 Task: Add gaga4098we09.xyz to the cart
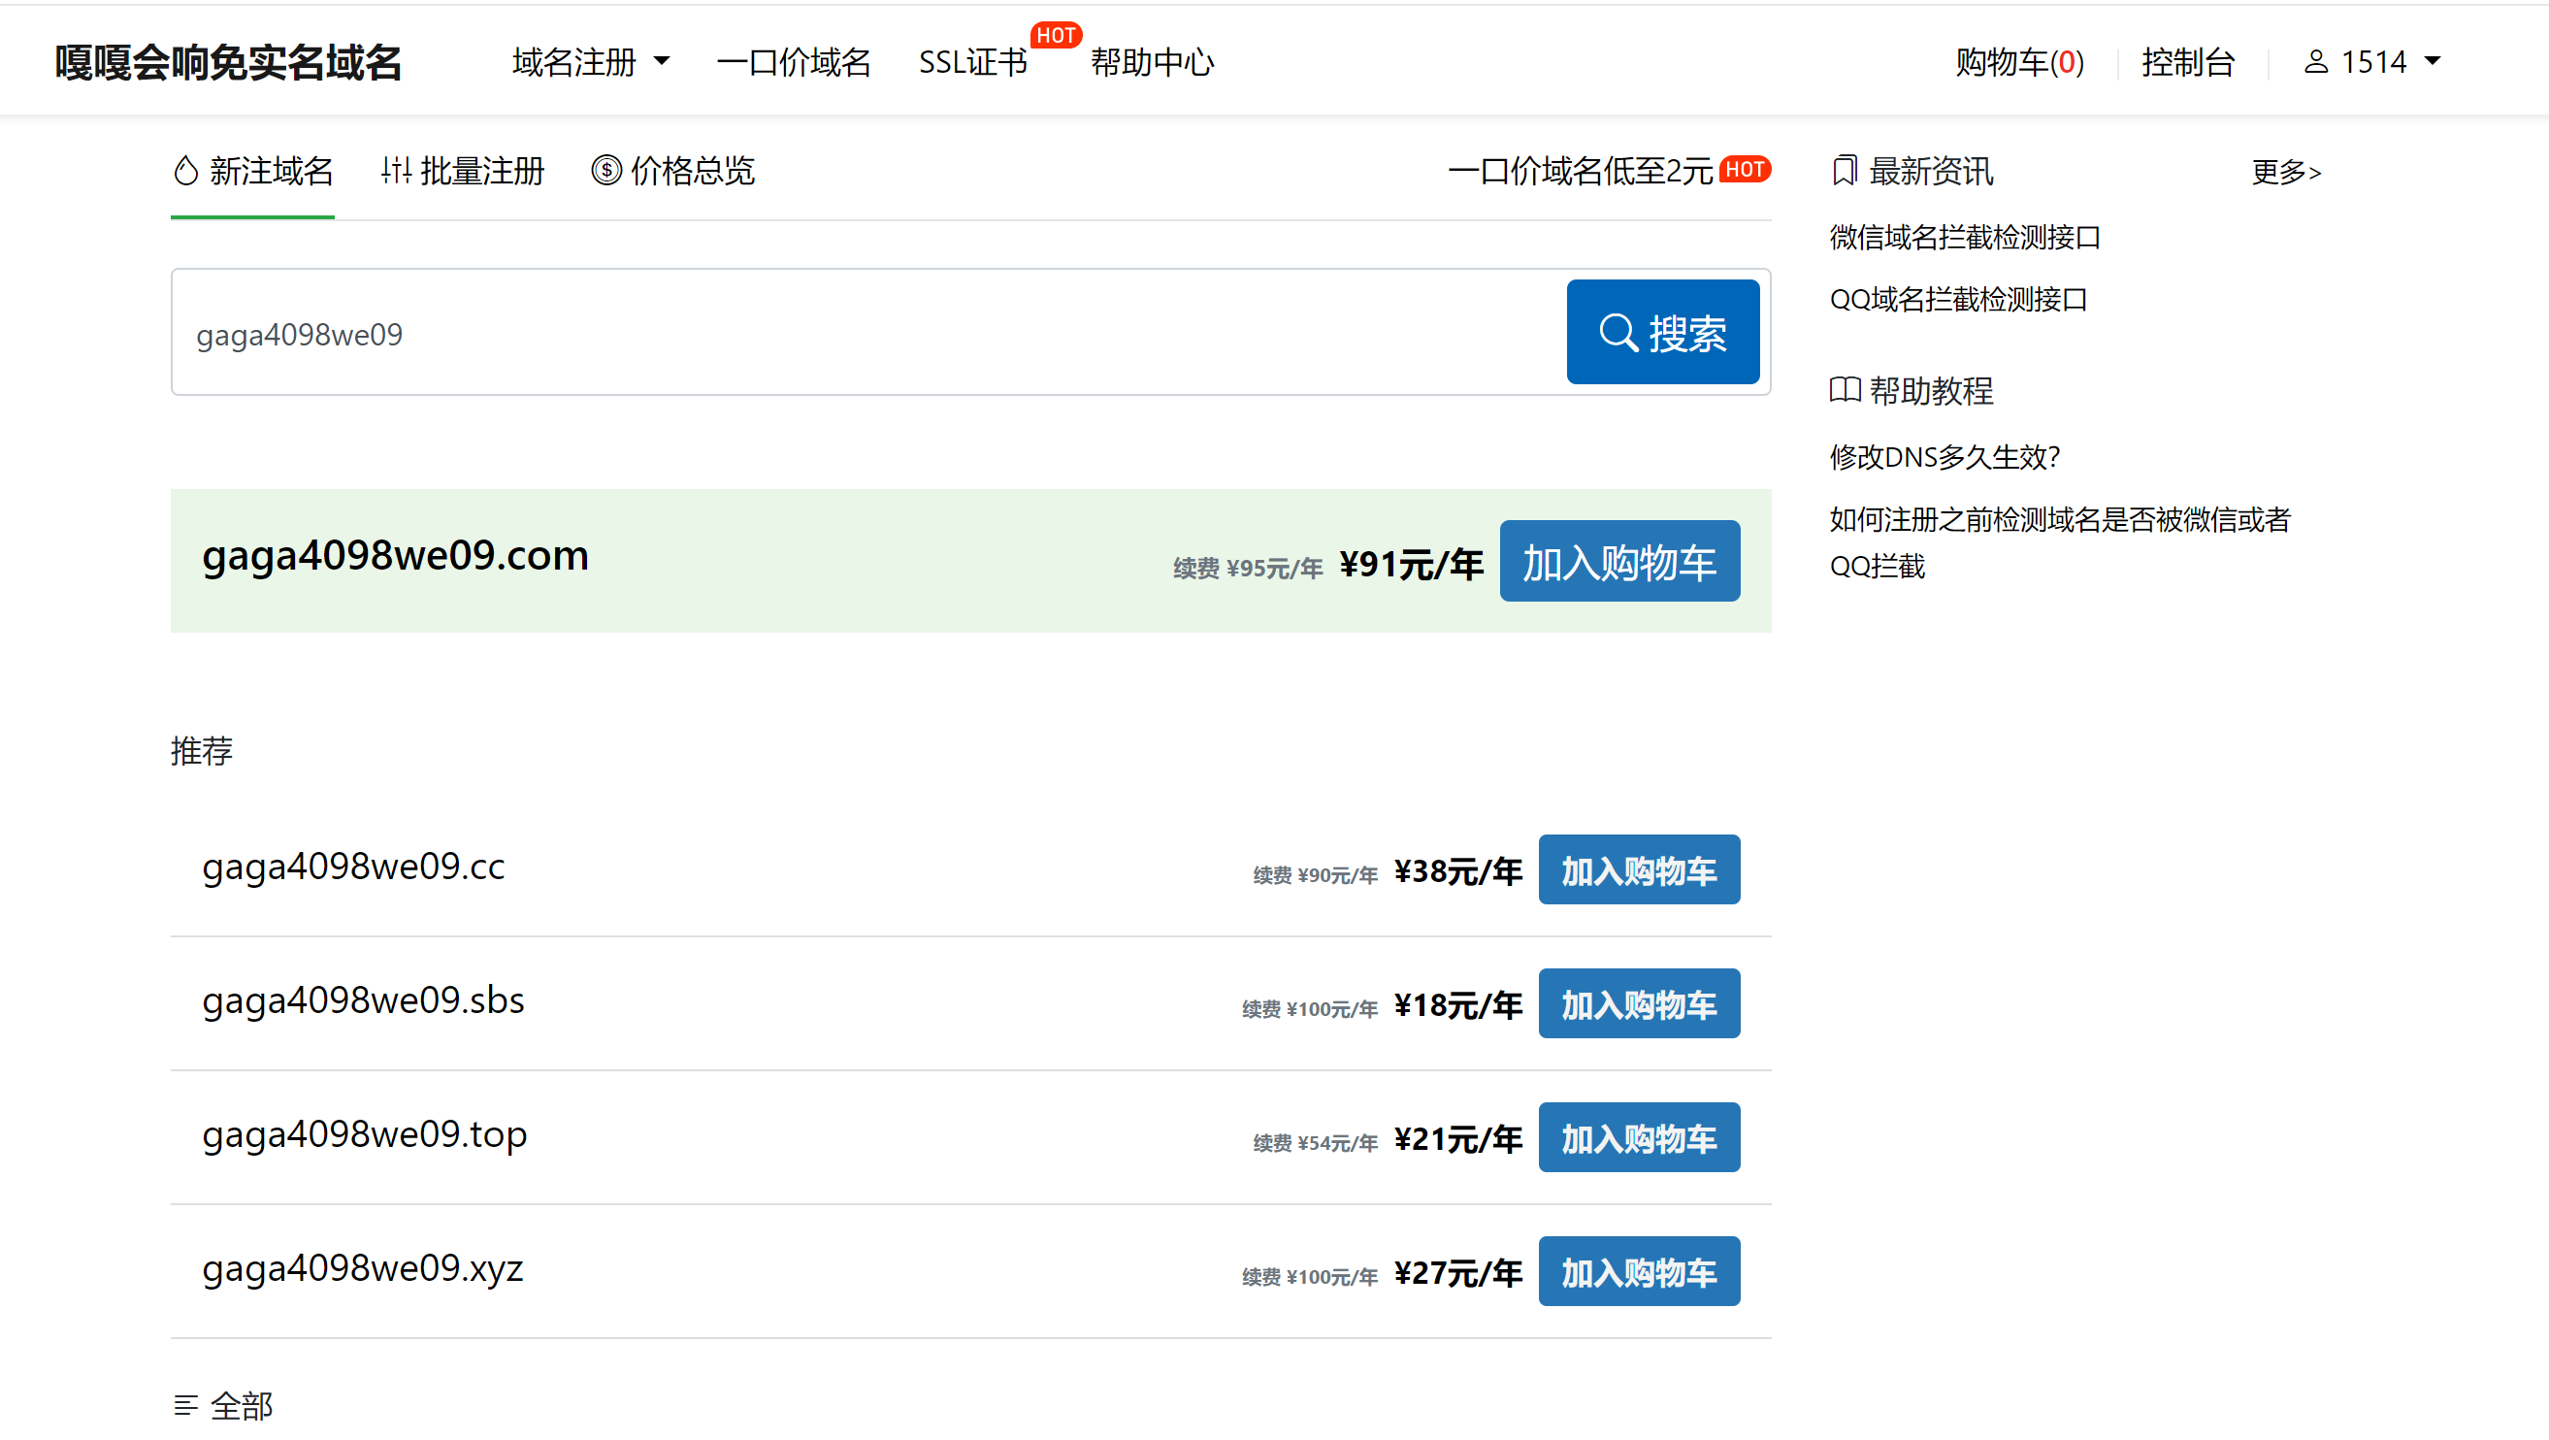[1640, 1272]
